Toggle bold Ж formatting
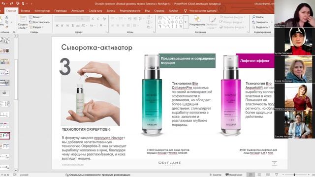The height and width of the screenshot is (177, 315). pyautogui.click(x=57, y=26)
